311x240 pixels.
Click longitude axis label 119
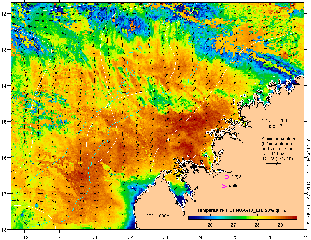[x=25, y=237]
